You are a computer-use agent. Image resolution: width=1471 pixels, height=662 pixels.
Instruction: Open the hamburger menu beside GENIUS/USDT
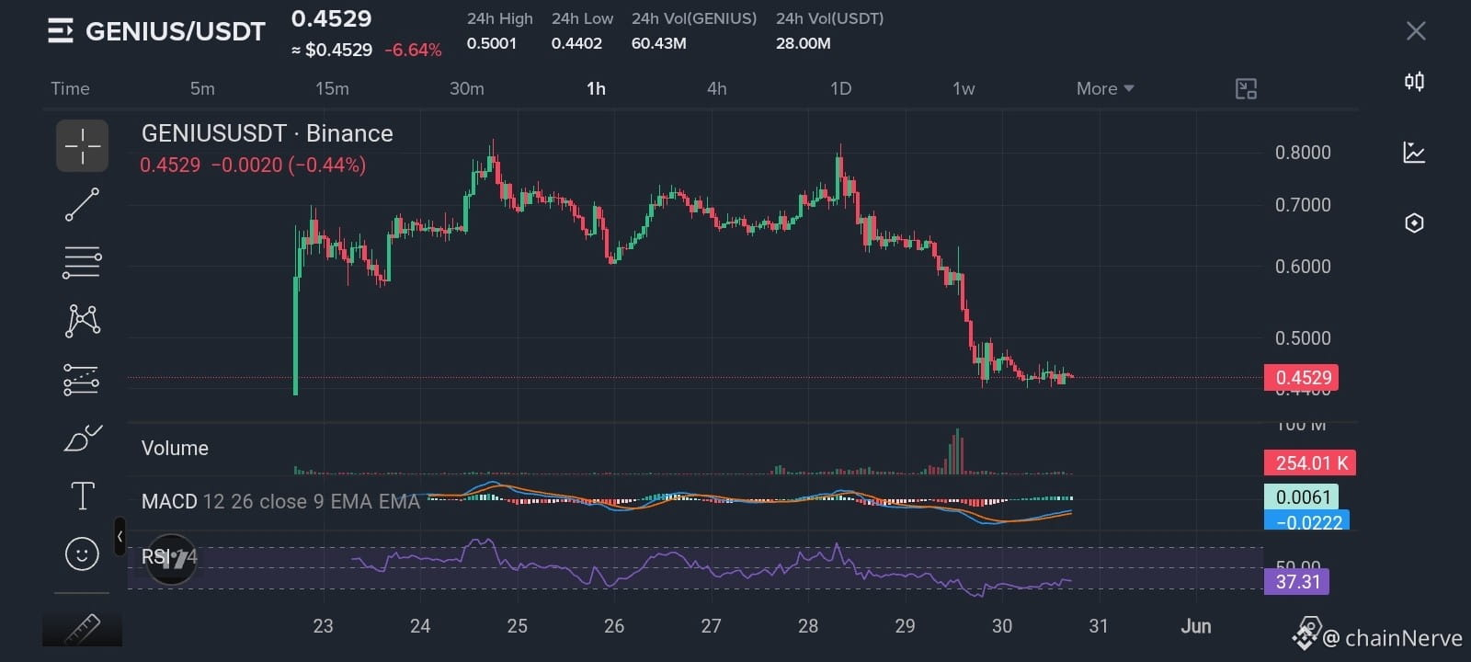point(60,31)
